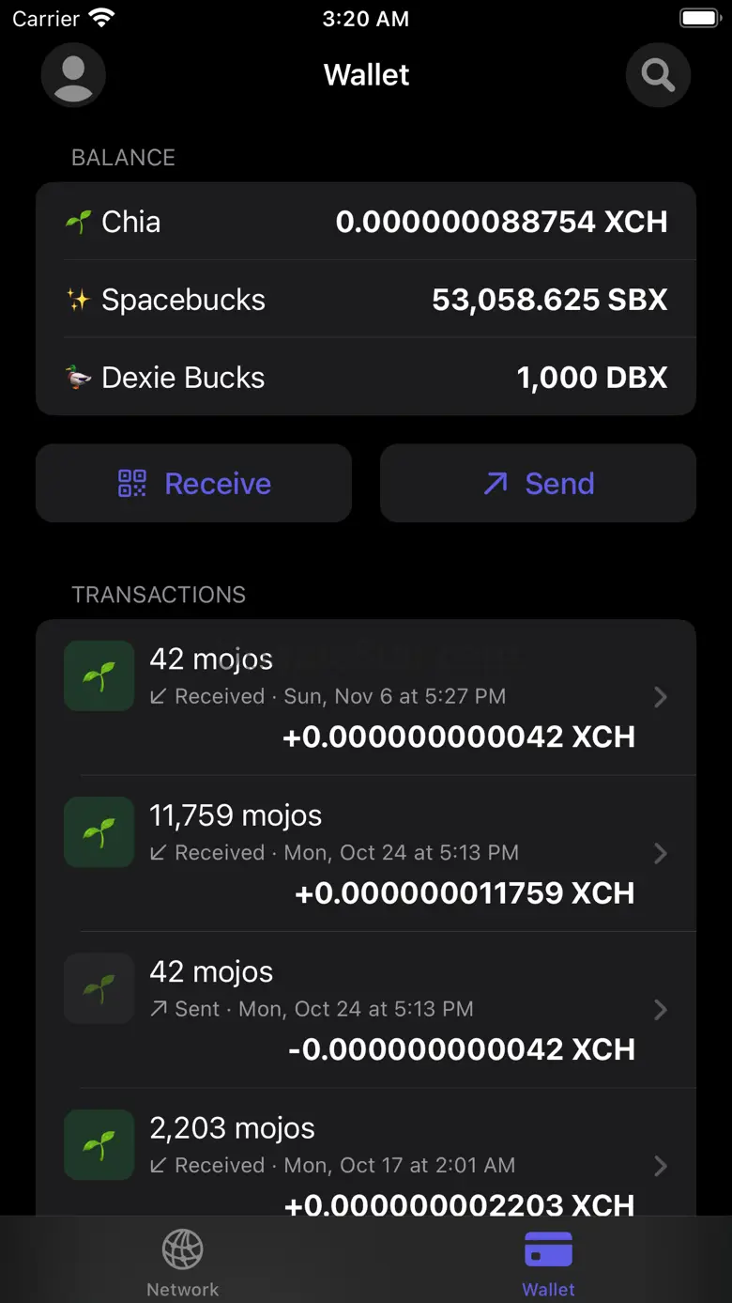
Task: Tap the Dexie Bucks duck icon
Action: 78,378
